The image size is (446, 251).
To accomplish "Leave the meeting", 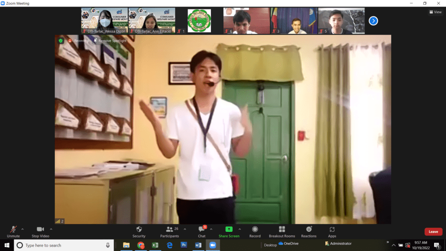I will 433,232.
